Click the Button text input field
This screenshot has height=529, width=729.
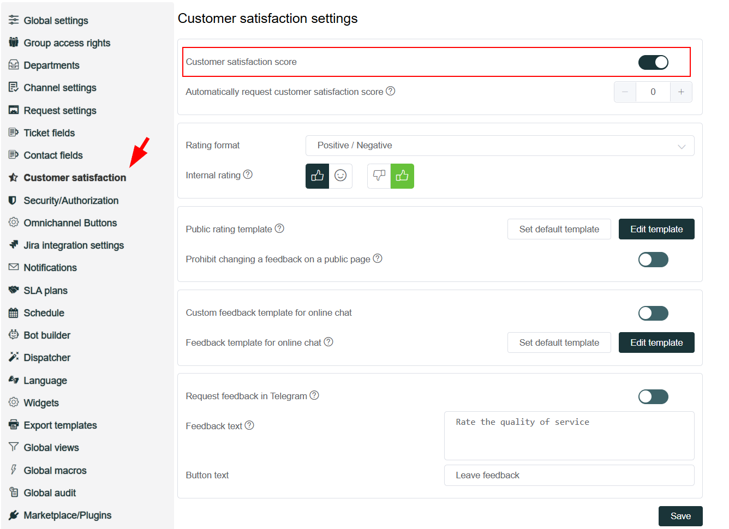point(569,475)
